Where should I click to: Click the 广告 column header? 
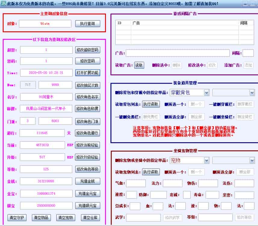[185, 23]
